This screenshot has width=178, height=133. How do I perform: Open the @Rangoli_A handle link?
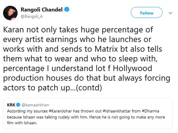click(32, 17)
